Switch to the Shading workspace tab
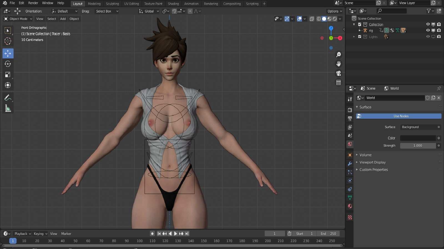The height and width of the screenshot is (249, 444). point(173,4)
